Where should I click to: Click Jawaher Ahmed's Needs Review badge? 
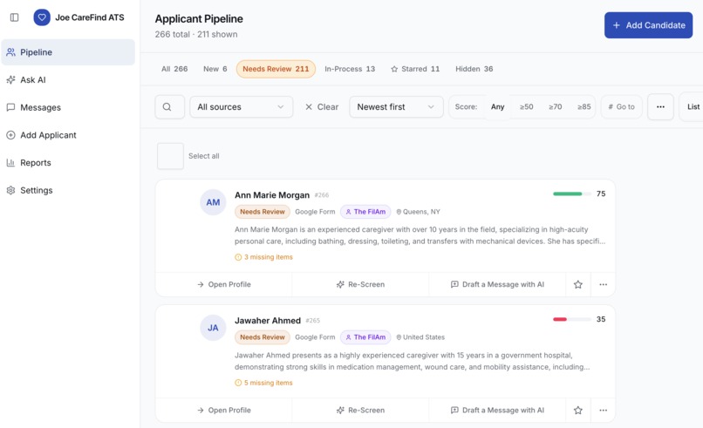coord(263,337)
